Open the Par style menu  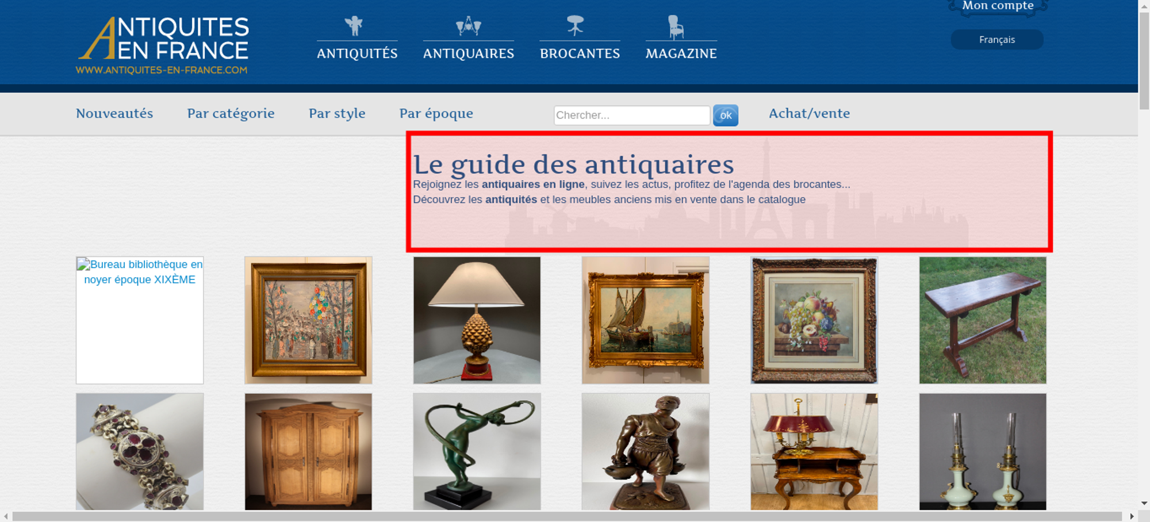coord(337,113)
